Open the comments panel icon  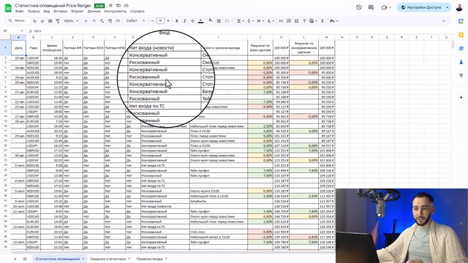tap(371, 8)
